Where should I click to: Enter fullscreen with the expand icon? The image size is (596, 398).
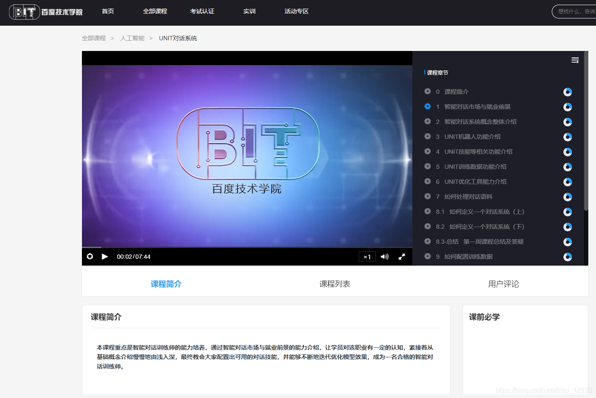402,257
